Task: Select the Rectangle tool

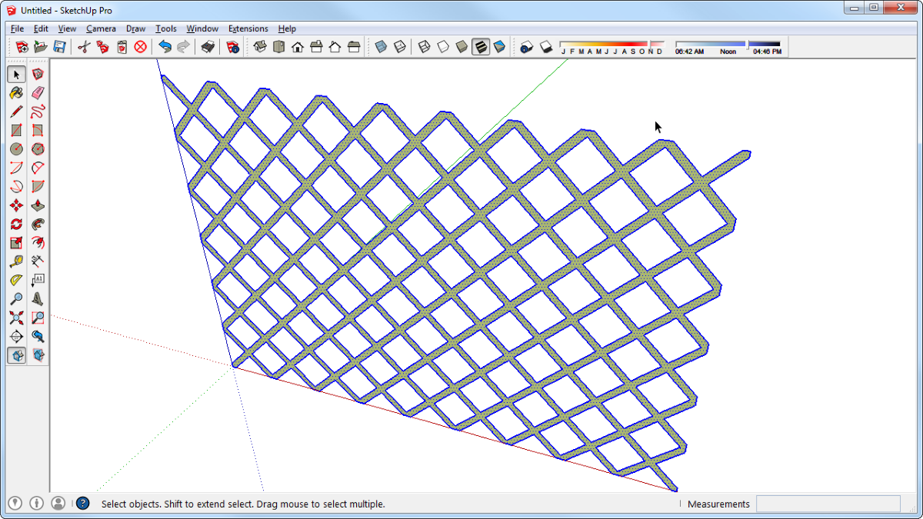Action: (x=16, y=131)
